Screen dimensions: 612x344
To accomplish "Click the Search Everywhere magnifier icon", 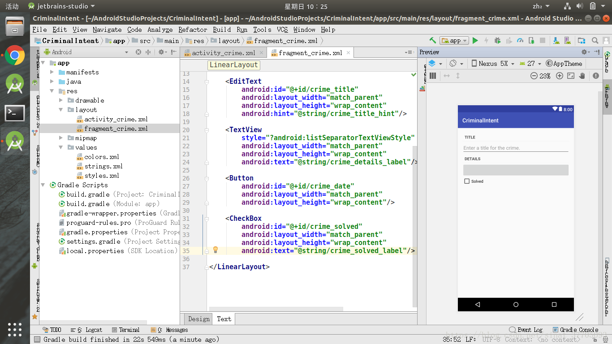I will coord(595,40).
